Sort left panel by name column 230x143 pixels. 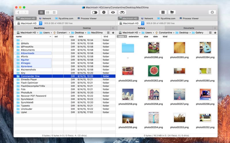tap(33, 37)
